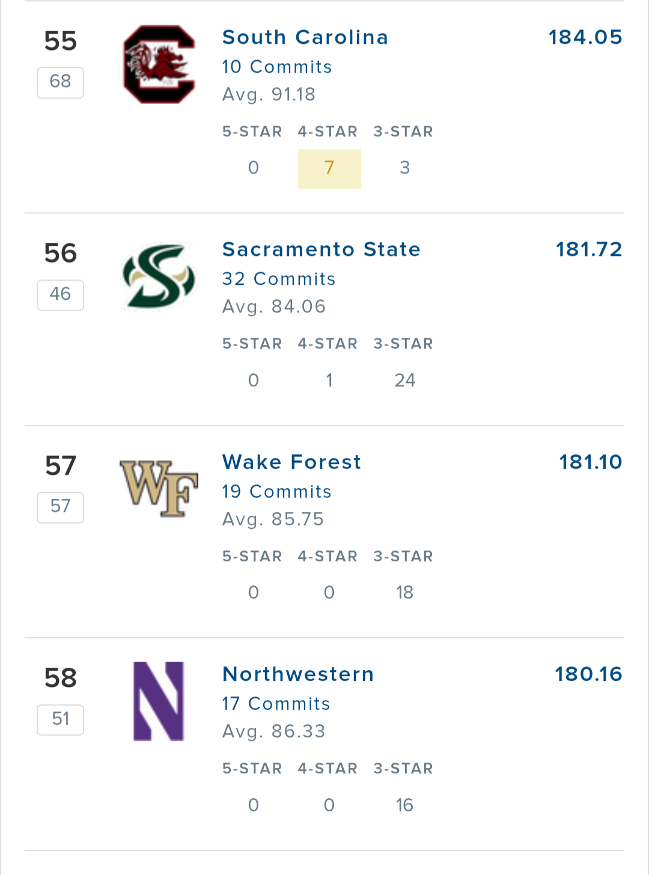Click the Sacramento State Hornets logo
The width and height of the screenshot is (649, 875).
click(x=159, y=276)
